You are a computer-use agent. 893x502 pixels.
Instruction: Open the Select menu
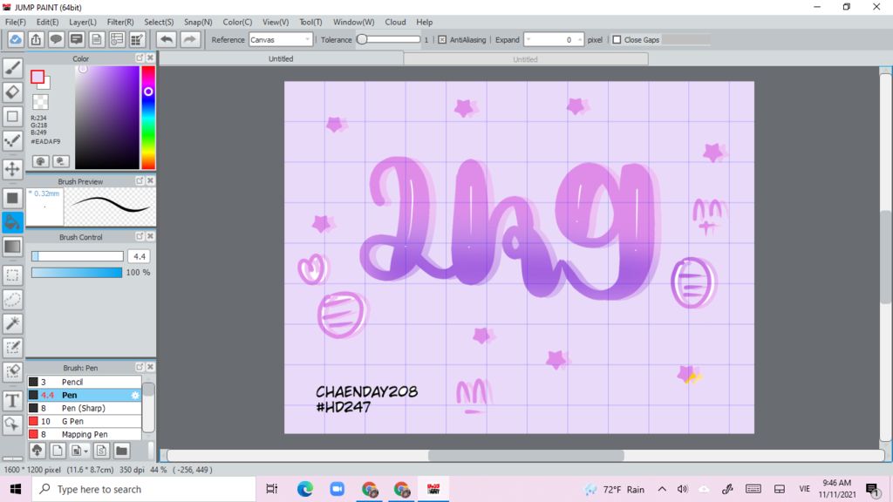pos(159,22)
